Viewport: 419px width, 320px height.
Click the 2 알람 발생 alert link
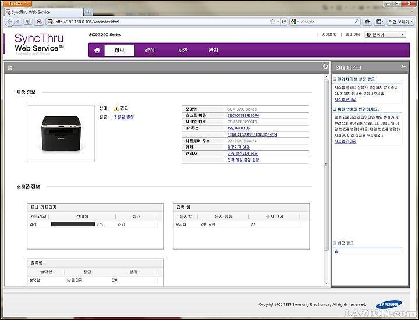click(124, 117)
